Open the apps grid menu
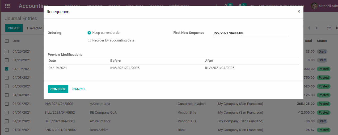Image resolution: width=338 pixels, height=135 pixels. 7,6
